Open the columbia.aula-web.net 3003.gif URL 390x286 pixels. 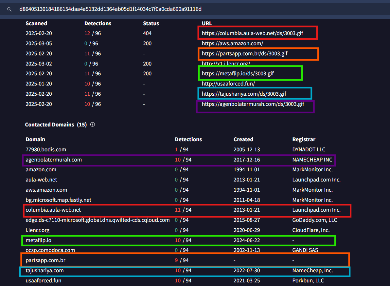click(x=253, y=33)
